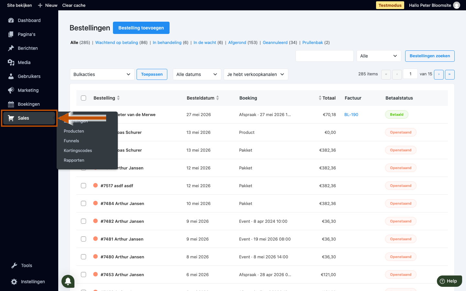Image resolution: width=466 pixels, height=291 pixels.
Task: Click the Help question mark button
Action: click(449, 281)
